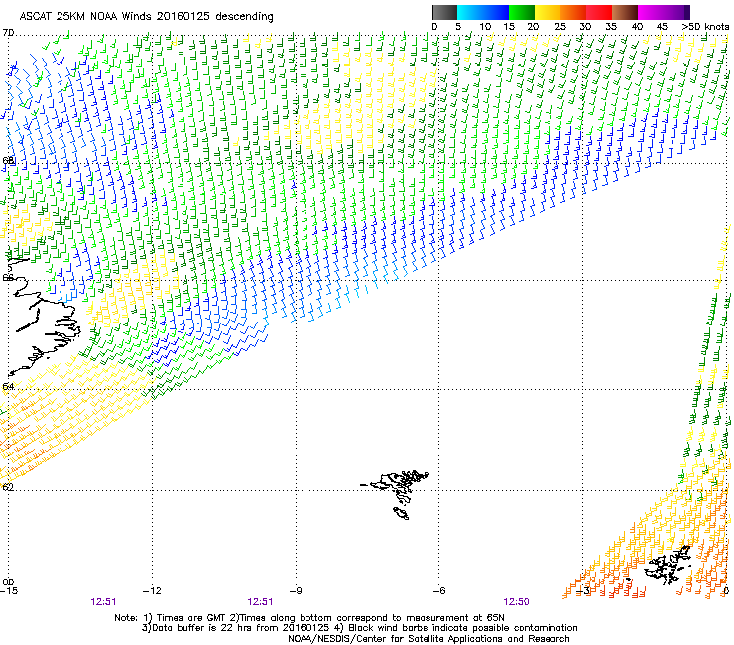Click the brown 35-40 knots legend swatch
The height and width of the screenshot is (645, 734).
pos(625,12)
